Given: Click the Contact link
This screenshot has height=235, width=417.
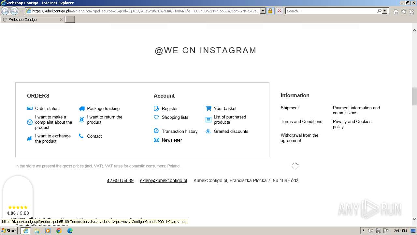Looking at the screenshot, I should 94,136.
